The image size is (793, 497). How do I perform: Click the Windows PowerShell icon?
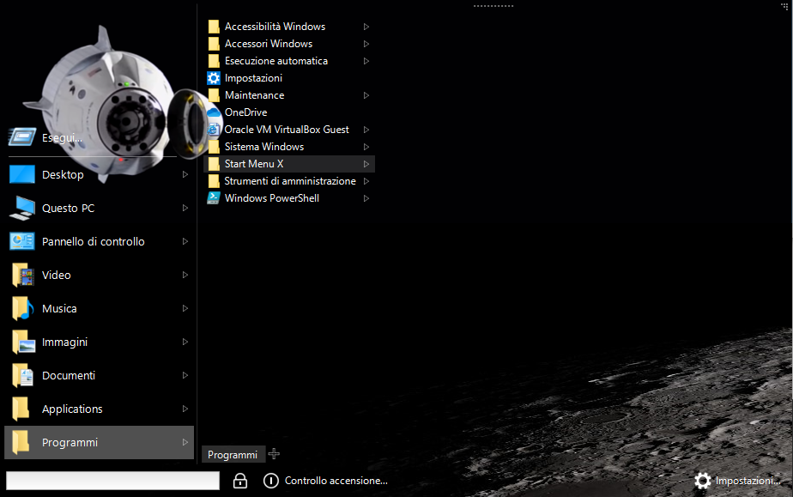tap(214, 197)
